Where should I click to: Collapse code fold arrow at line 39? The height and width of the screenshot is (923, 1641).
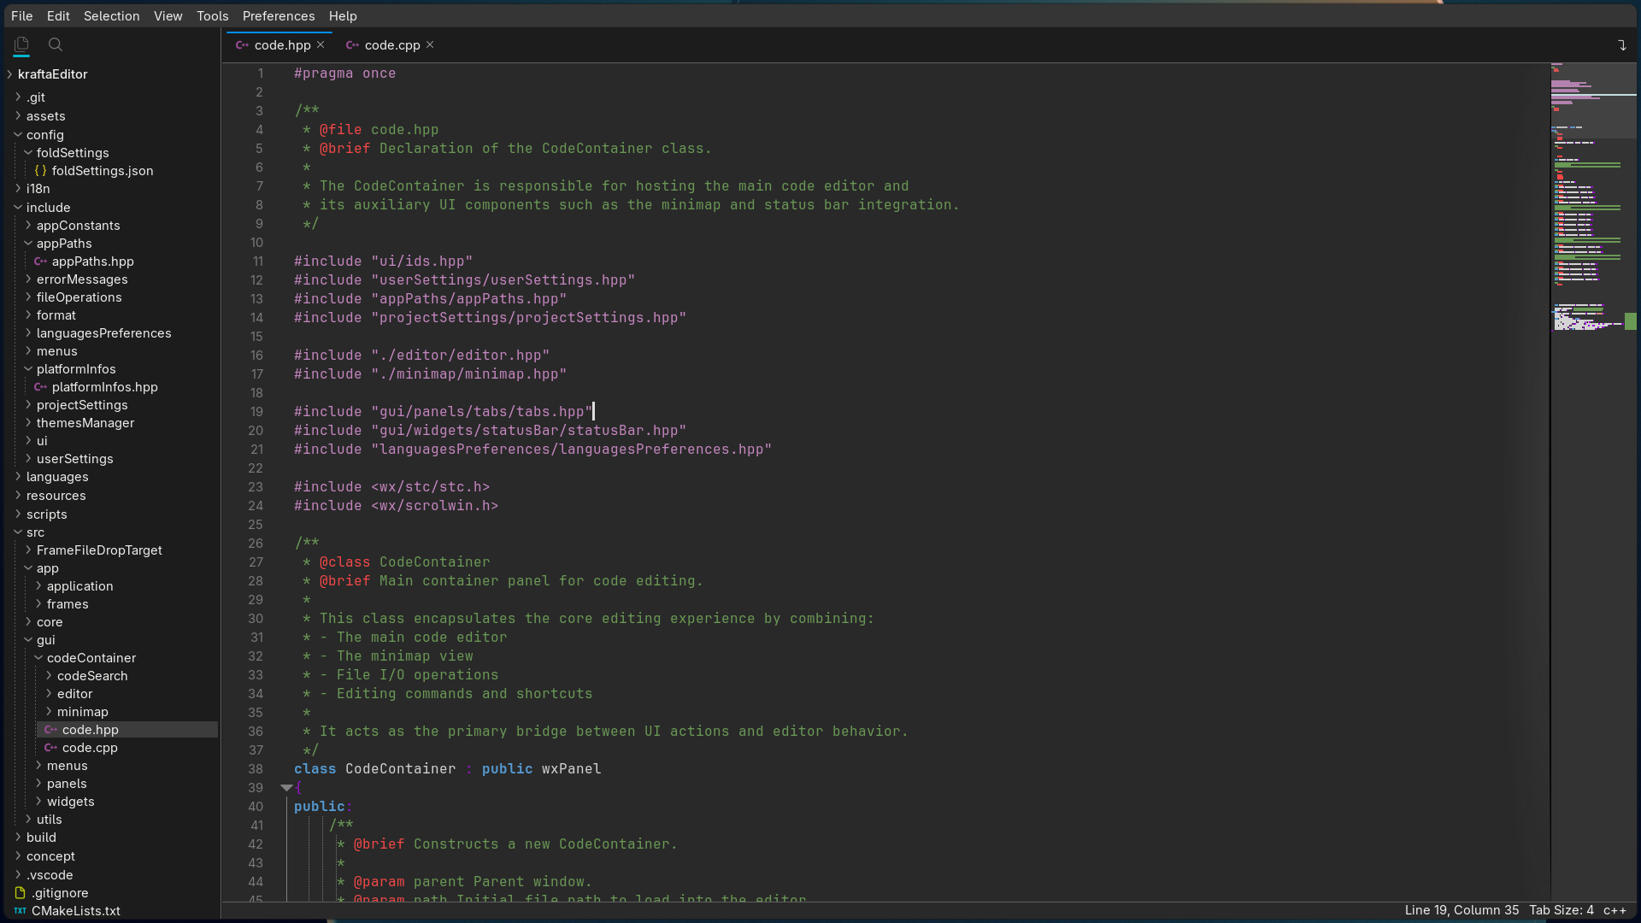286,788
